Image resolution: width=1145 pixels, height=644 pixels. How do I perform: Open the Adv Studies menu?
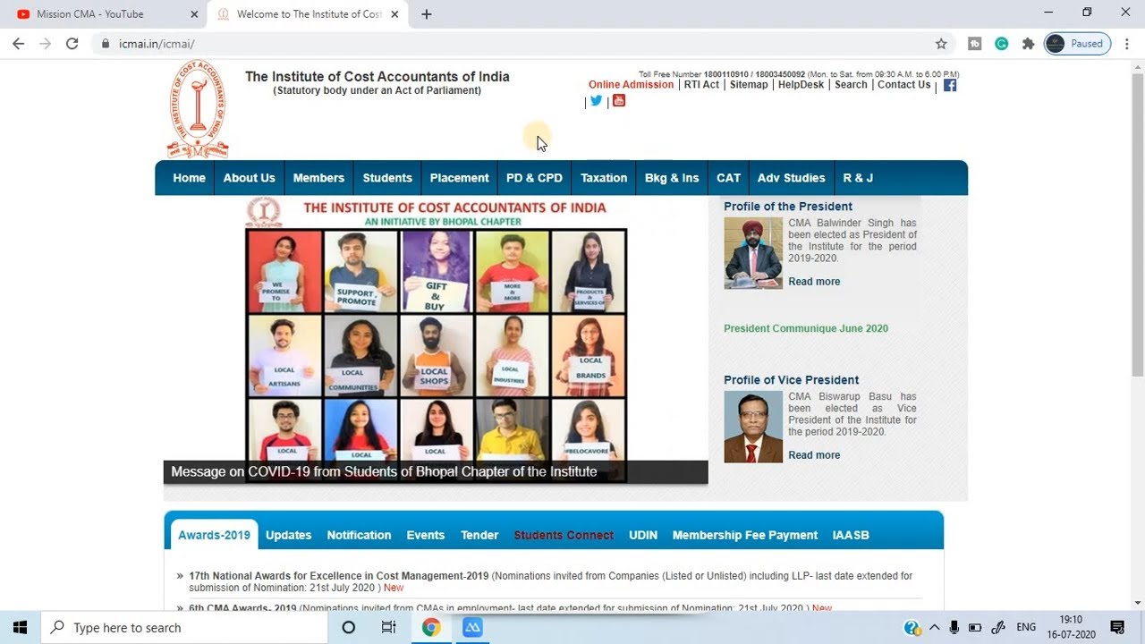click(x=791, y=178)
